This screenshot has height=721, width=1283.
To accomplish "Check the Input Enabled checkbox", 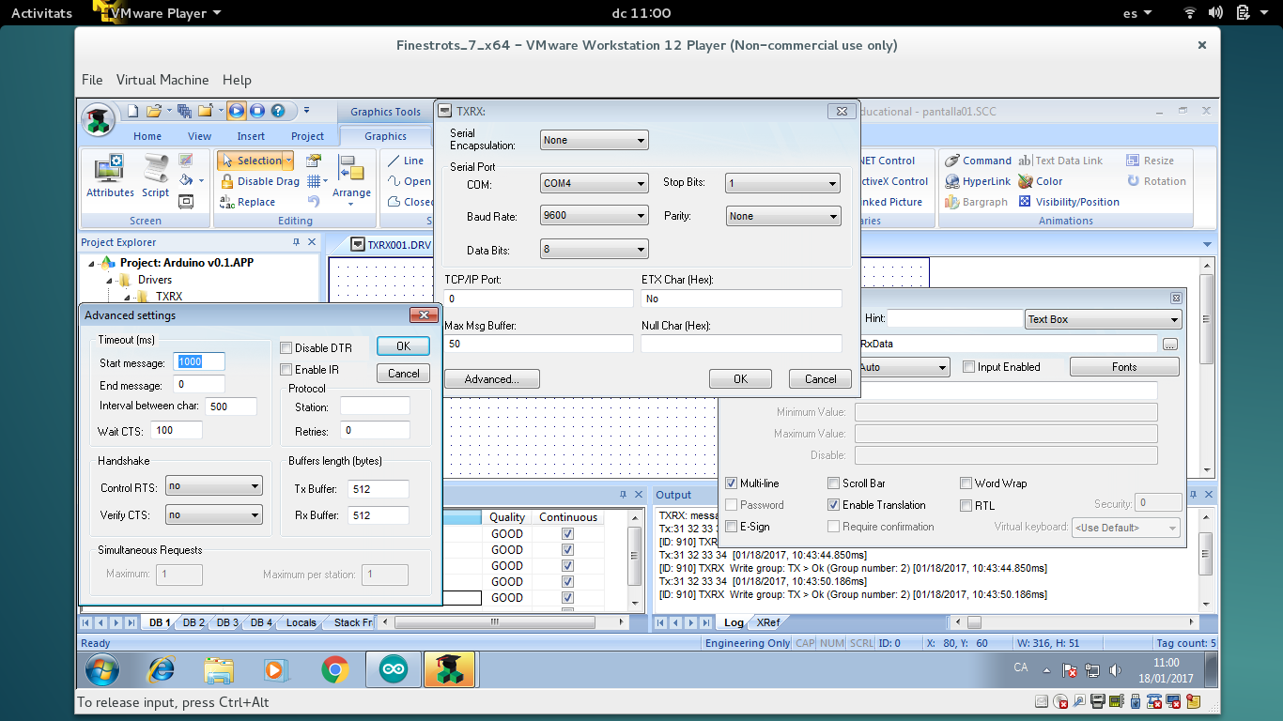I will point(968,367).
